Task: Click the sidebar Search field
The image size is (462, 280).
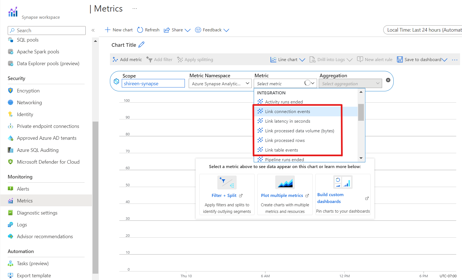Action: (x=47, y=31)
